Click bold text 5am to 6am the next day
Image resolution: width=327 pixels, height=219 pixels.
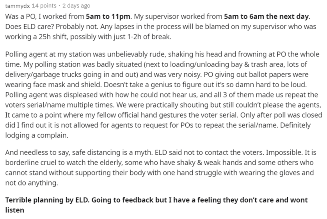[x=266, y=16]
